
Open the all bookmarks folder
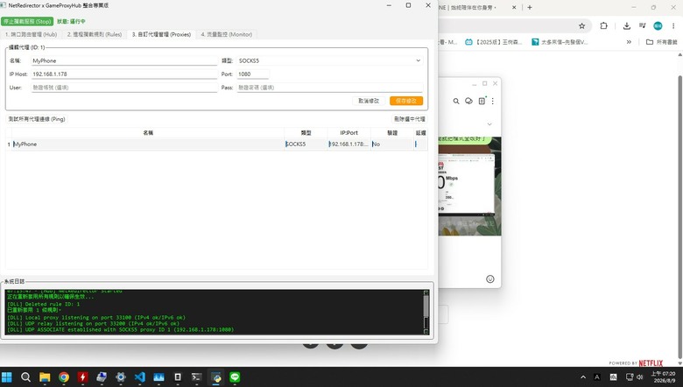tap(662, 42)
